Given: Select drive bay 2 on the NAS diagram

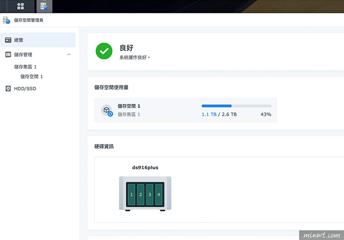Looking at the screenshot, I should click(x=140, y=194).
